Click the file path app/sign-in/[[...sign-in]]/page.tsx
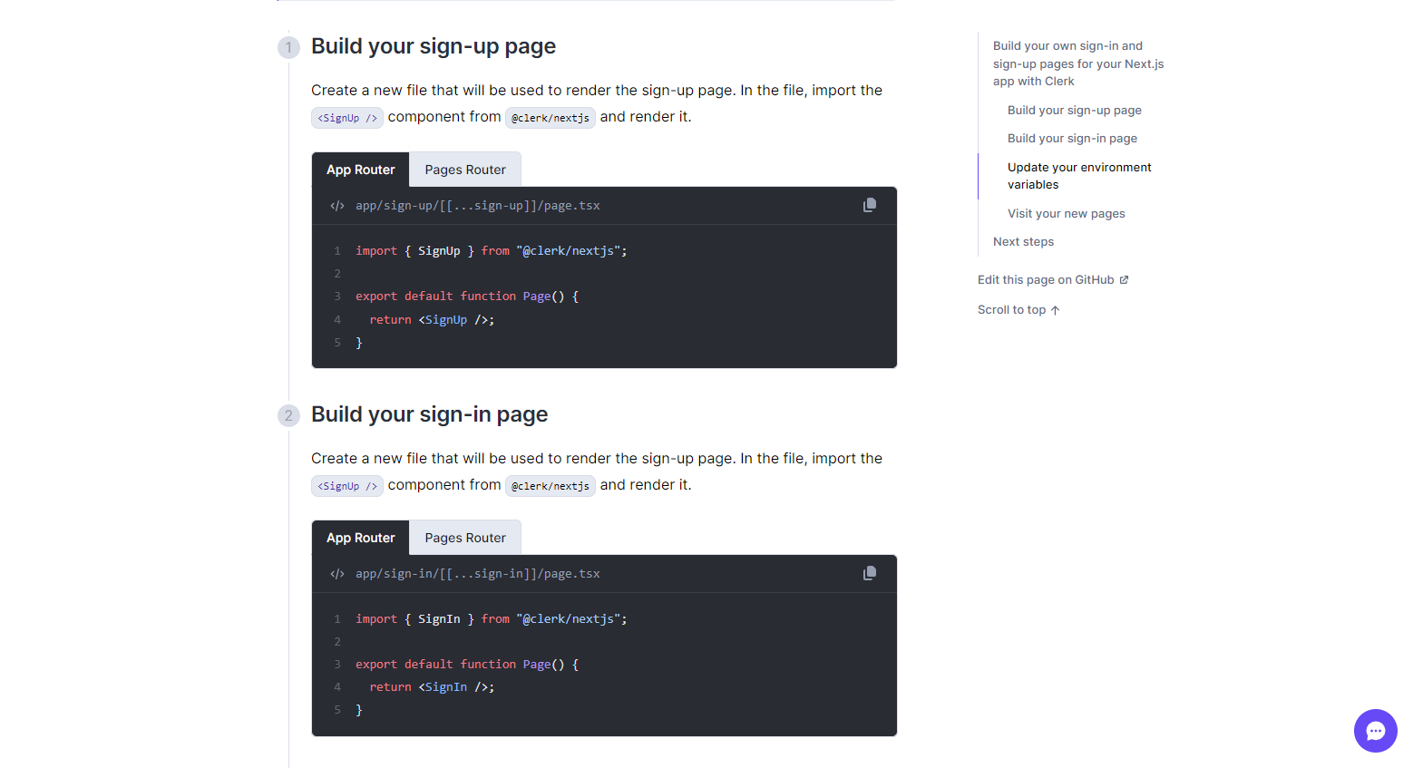1413x768 pixels. [478, 574]
